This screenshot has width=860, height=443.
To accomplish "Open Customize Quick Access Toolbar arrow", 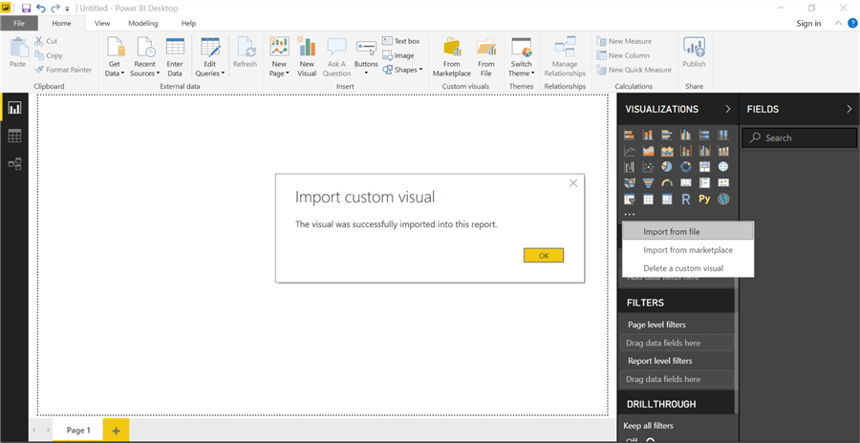I will tap(68, 9).
